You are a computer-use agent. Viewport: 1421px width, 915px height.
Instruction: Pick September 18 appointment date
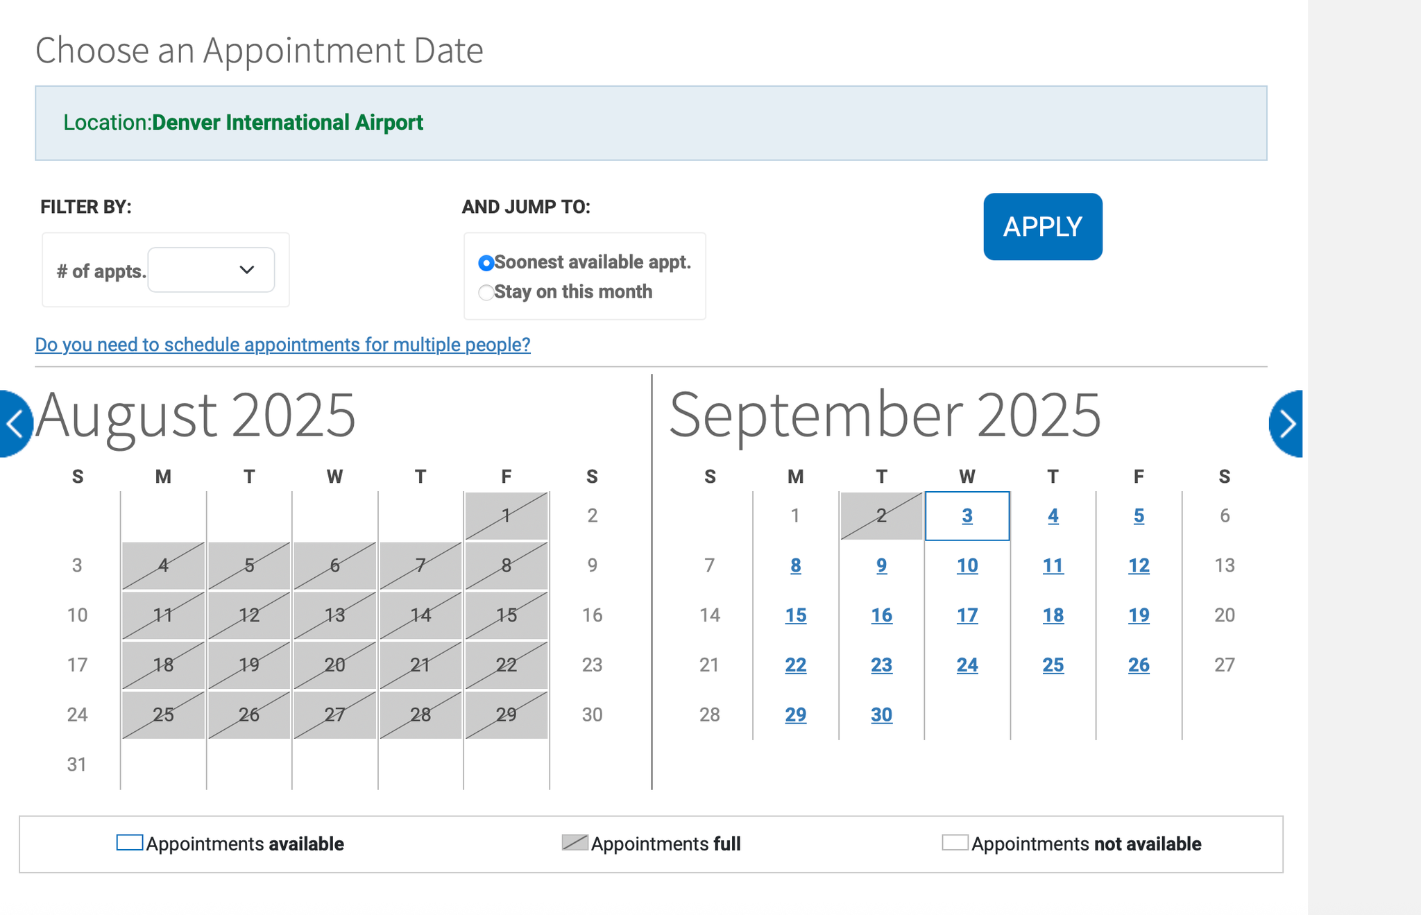[x=1053, y=615]
